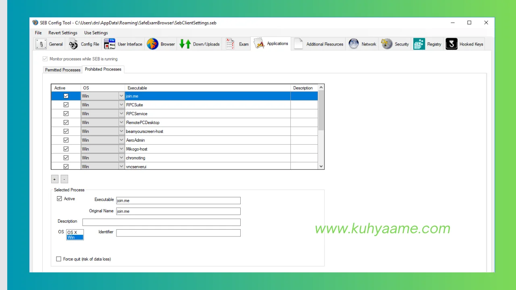Uncheck Active for join.me row
Viewport: 516px width, 290px height.
coord(66,96)
